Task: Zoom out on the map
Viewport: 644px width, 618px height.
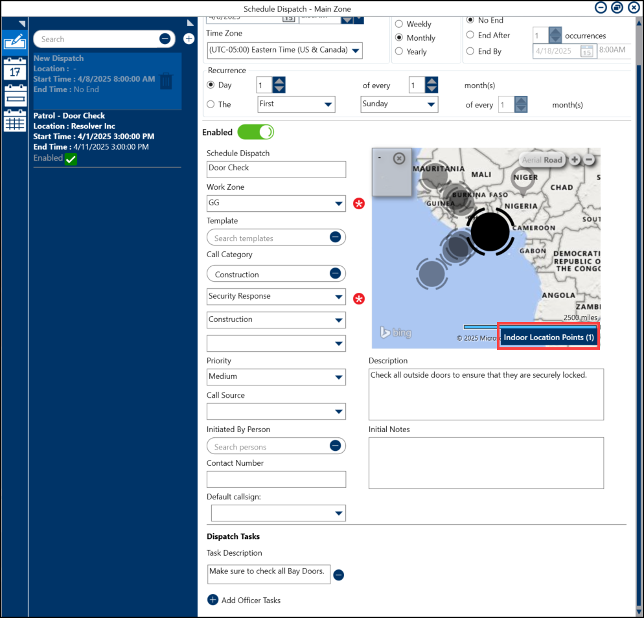Action: [589, 159]
